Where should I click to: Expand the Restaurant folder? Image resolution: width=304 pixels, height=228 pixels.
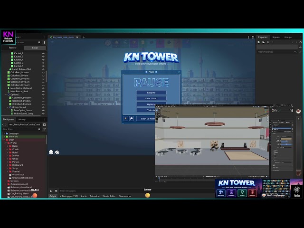8,165
